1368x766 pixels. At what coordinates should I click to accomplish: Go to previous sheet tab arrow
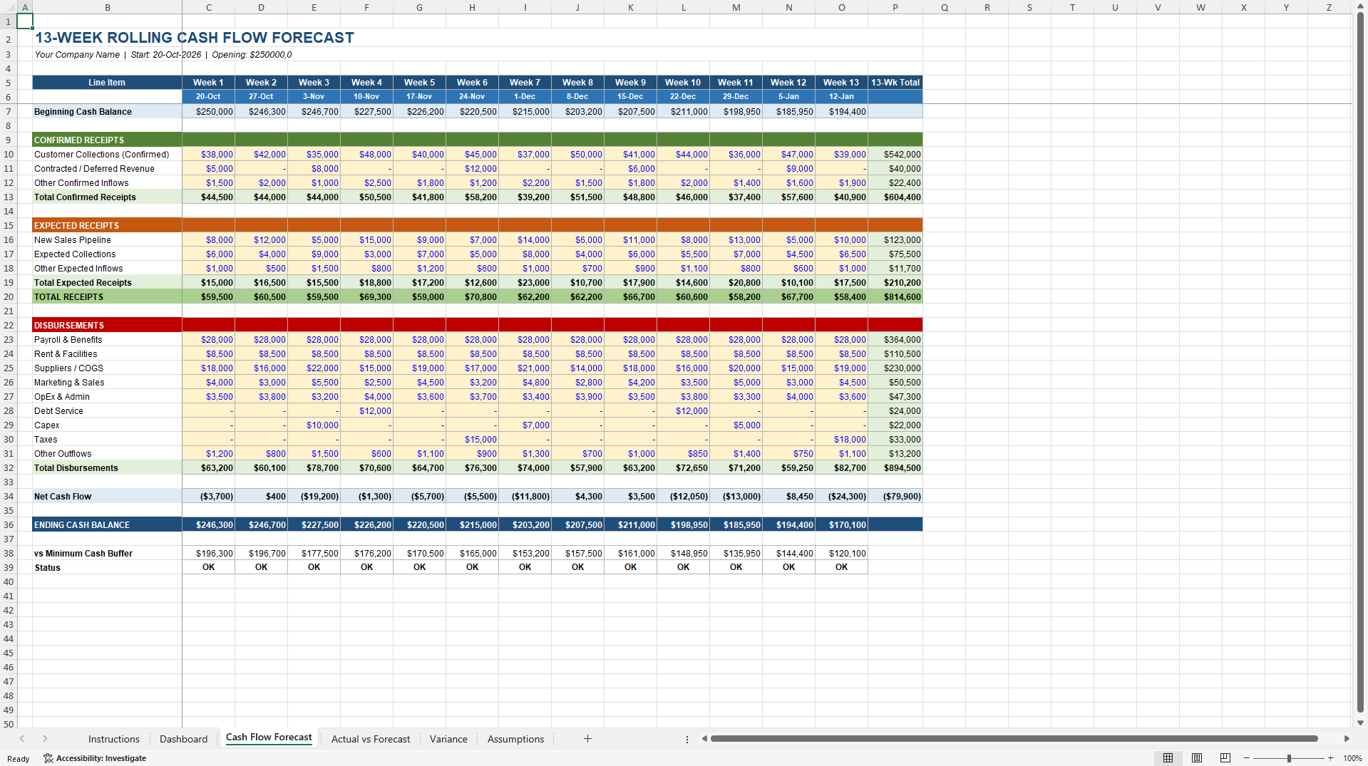pyautogui.click(x=22, y=739)
